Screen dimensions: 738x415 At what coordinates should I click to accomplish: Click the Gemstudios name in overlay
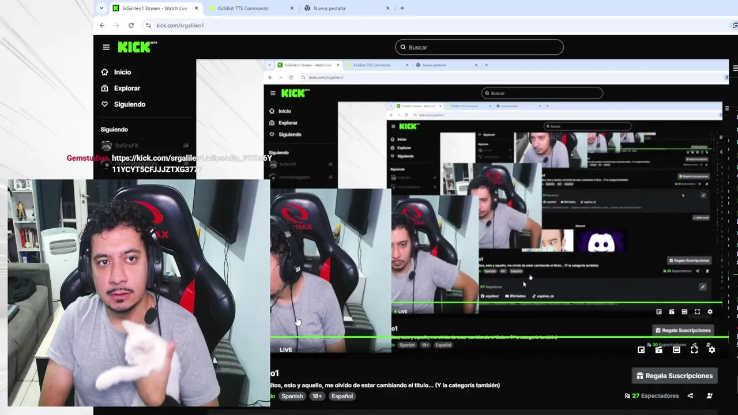pos(87,158)
